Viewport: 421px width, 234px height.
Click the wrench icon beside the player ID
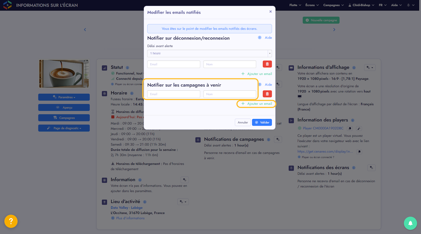click(359, 129)
